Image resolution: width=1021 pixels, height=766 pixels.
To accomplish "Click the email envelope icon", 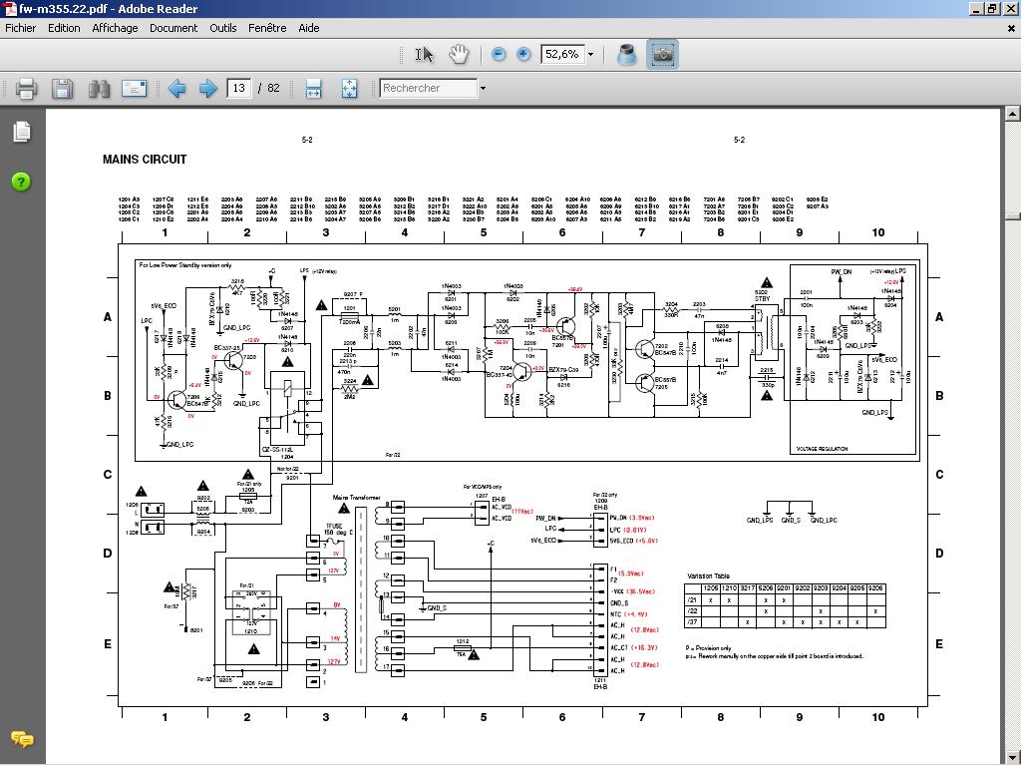I will pyautogui.click(x=135, y=88).
